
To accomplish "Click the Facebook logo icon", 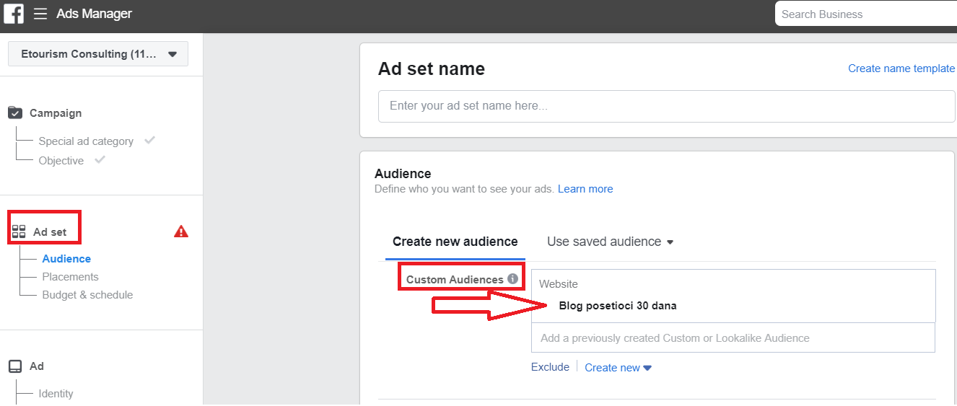I will [14, 14].
